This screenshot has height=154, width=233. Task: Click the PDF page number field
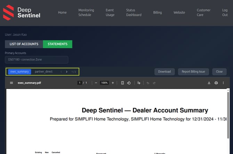pyautogui.click(x=80, y=83)
